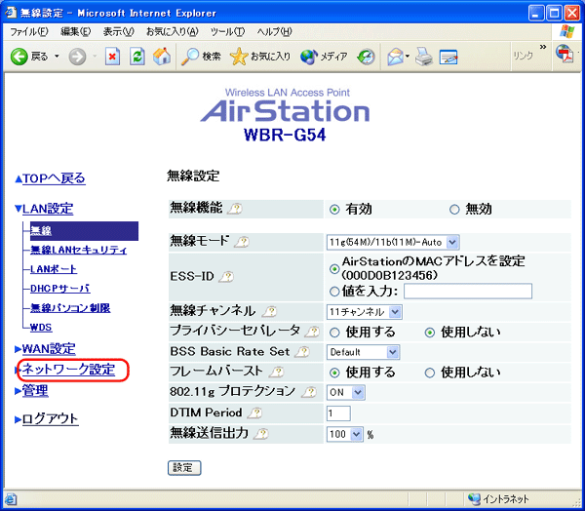Open the 無線LANセキュリティ link

(x=79, y=250)
